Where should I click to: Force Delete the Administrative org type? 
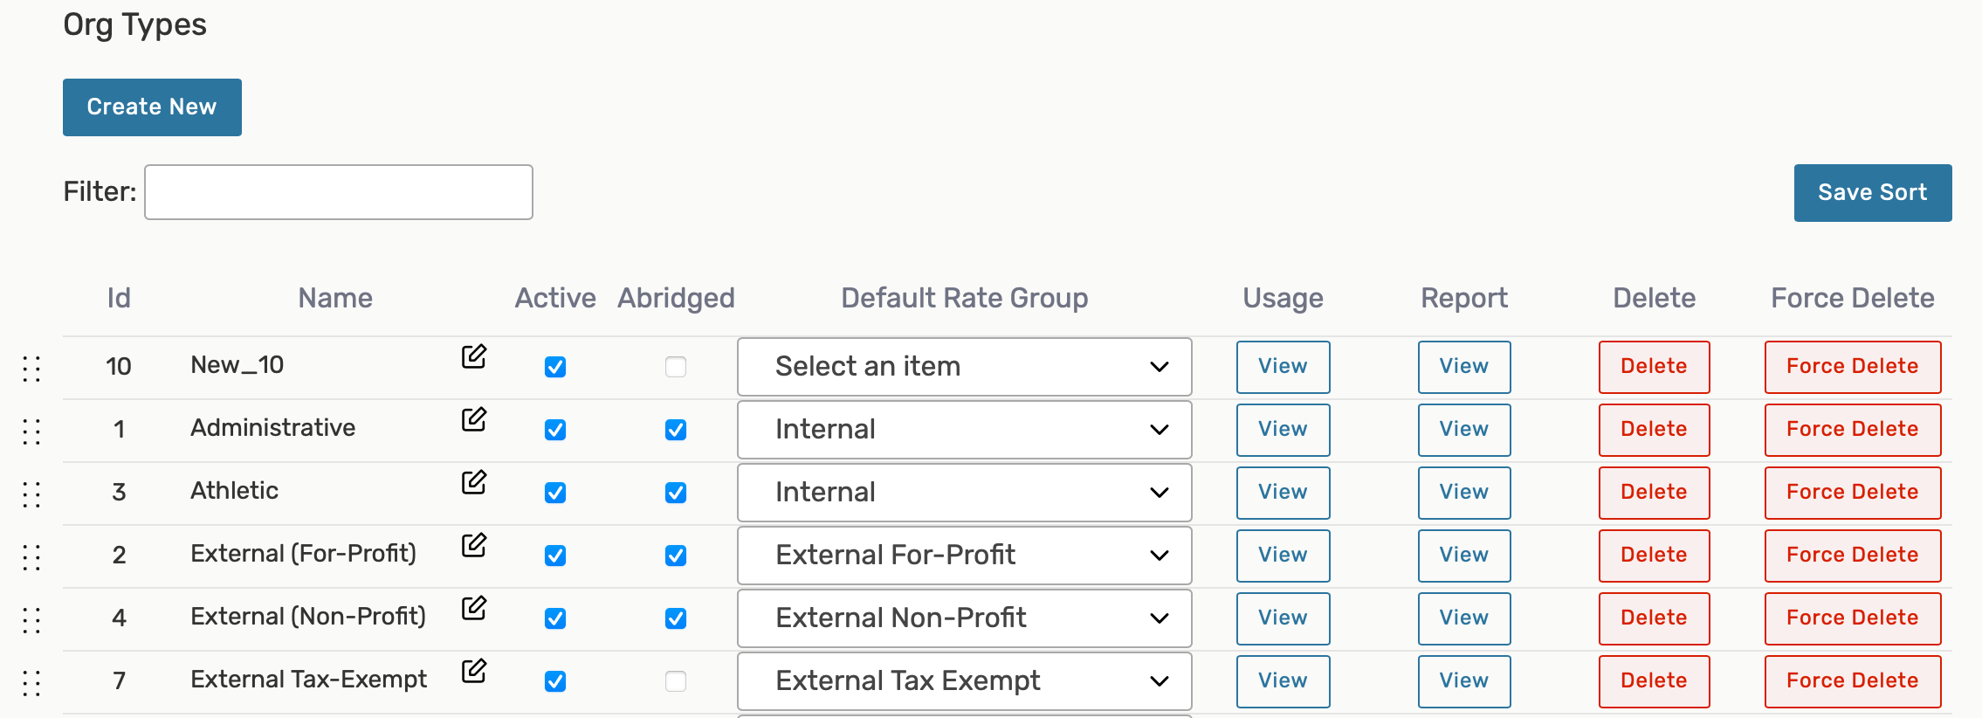coord(1852,430)
